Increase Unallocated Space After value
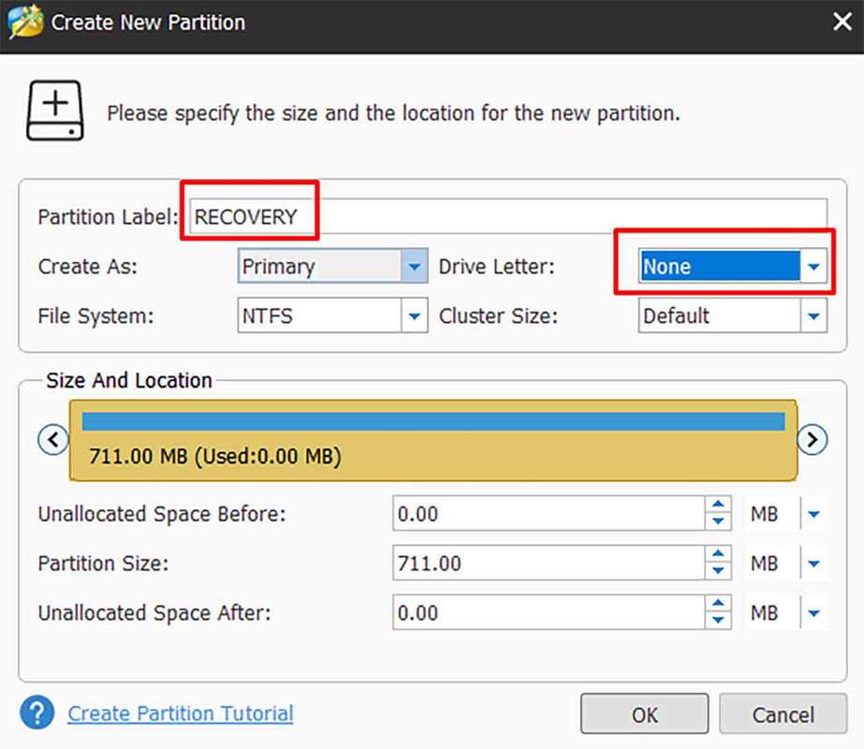This screenshot has height=749, width=864. pos(718,604)
